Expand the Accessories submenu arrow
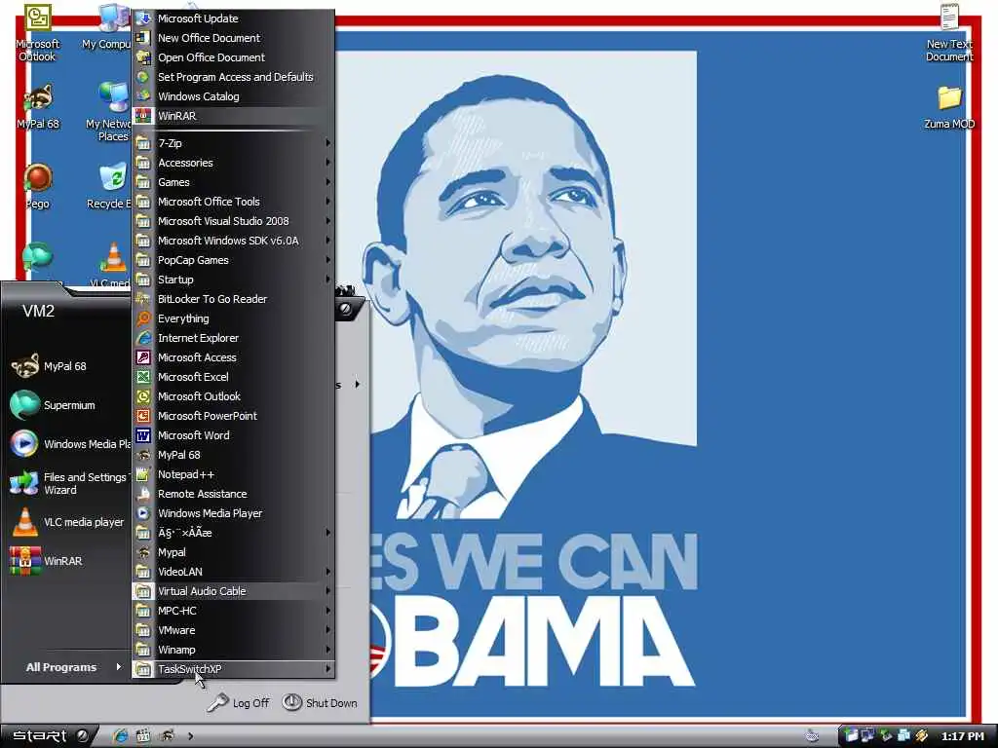 (x=327, y=163)
